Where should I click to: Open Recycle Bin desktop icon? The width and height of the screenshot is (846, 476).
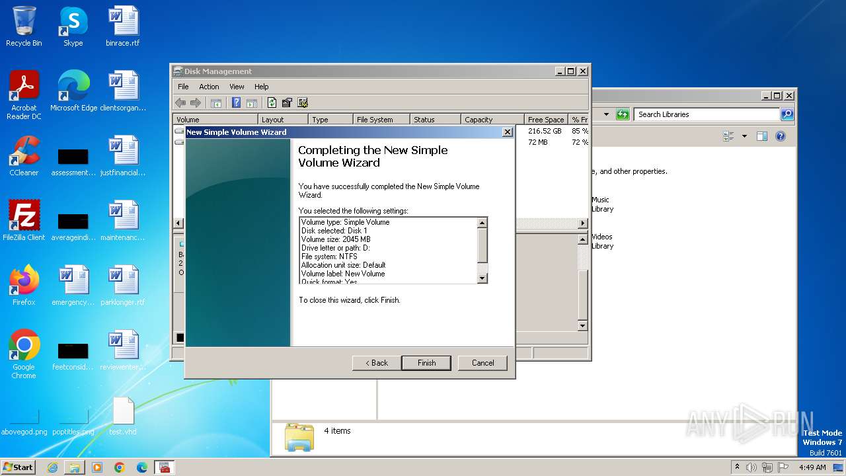tap(24, 26)
